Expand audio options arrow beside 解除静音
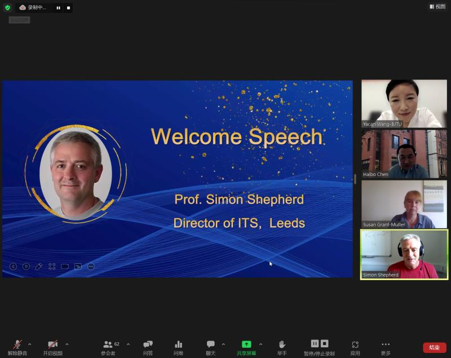This screenshot has height=358, width=451. click(30, 344)
